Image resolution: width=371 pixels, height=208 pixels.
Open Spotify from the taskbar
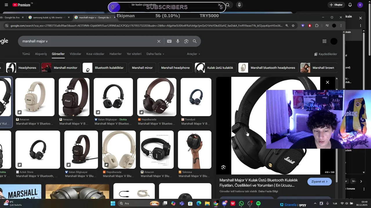point(258,203)
